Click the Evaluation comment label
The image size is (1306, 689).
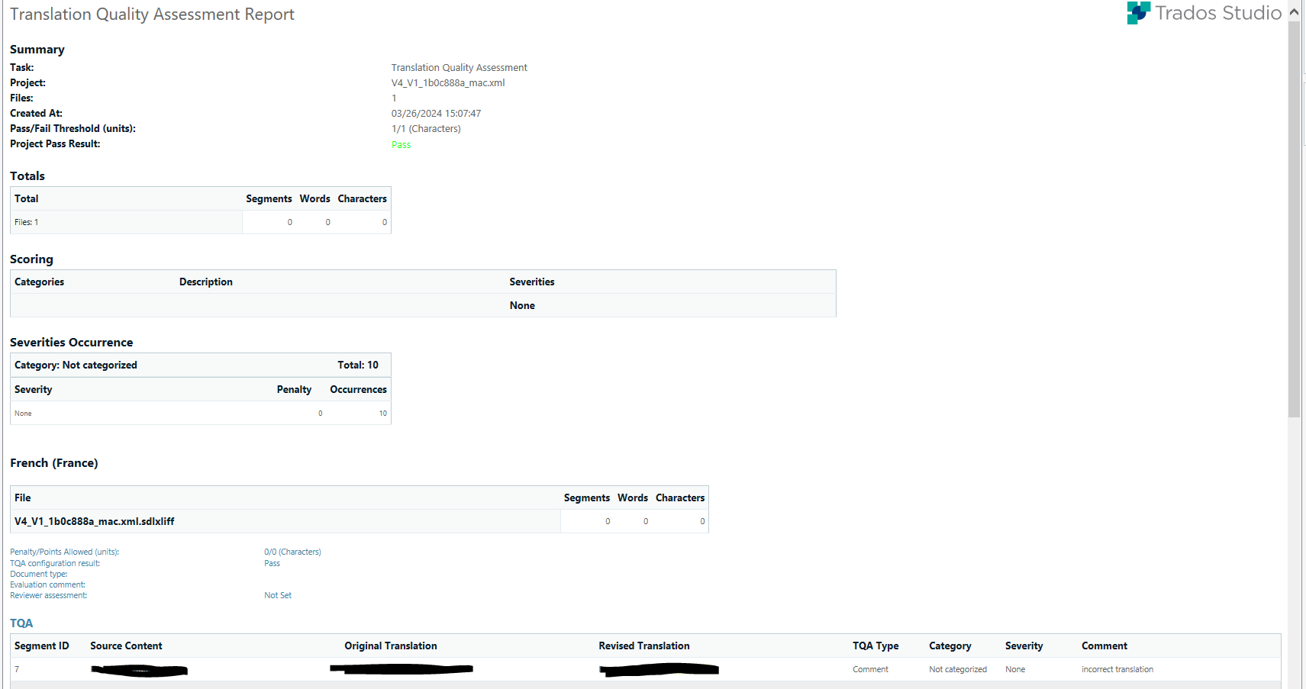click(47, 584)
